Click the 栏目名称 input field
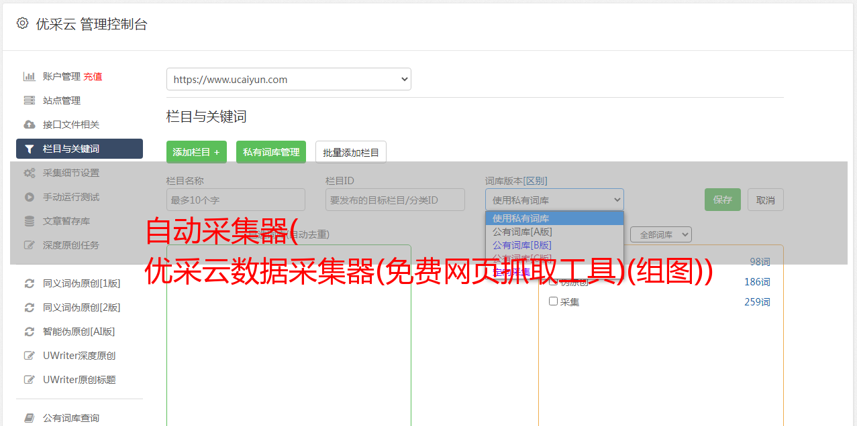This screenshot has width=857, height=426. coord(236,200)
